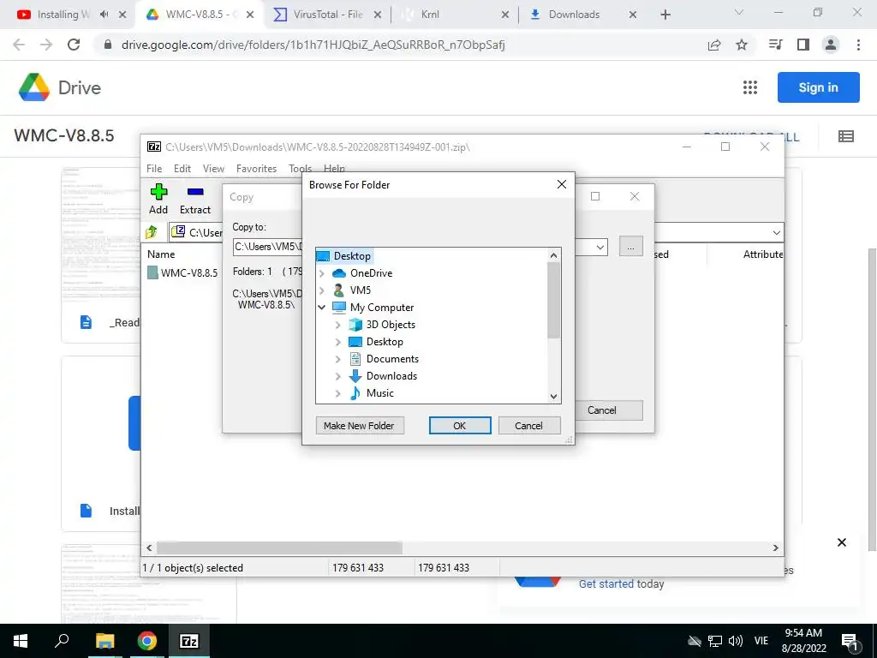Click the 7-Zip Extract toolbar icon

pyautogui.click(x=195, y=192)
